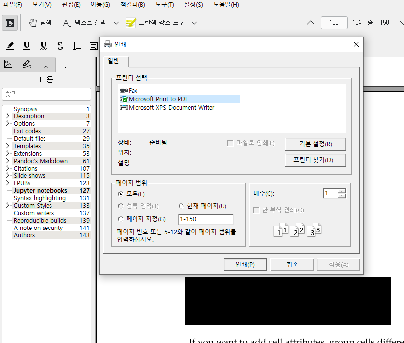Open Authors contents entry
404x343 pixels.
(51, 235)
